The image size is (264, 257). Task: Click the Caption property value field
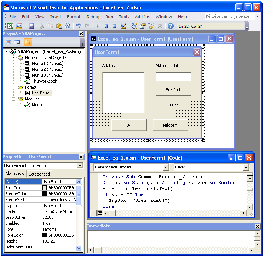pyautogui.click(x=59, y=206)
